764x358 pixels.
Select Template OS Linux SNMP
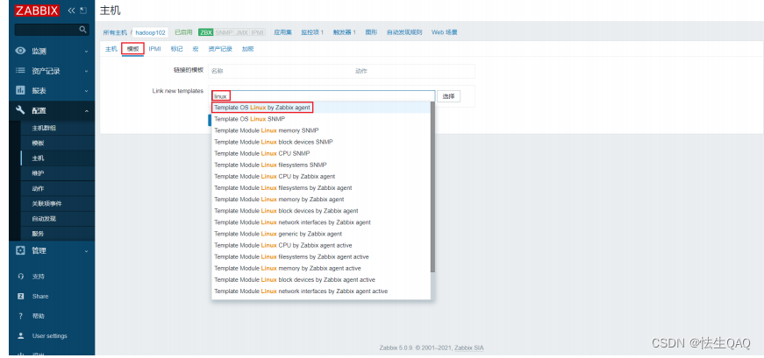pyautogui.click(x=321, y=119)
